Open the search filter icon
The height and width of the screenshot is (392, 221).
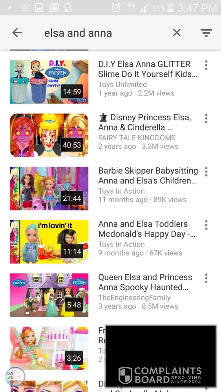point(206,33)
